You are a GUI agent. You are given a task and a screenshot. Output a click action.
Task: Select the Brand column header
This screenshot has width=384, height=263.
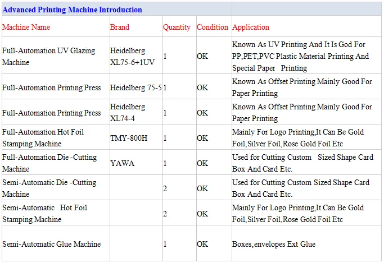(x=120, y=27)
